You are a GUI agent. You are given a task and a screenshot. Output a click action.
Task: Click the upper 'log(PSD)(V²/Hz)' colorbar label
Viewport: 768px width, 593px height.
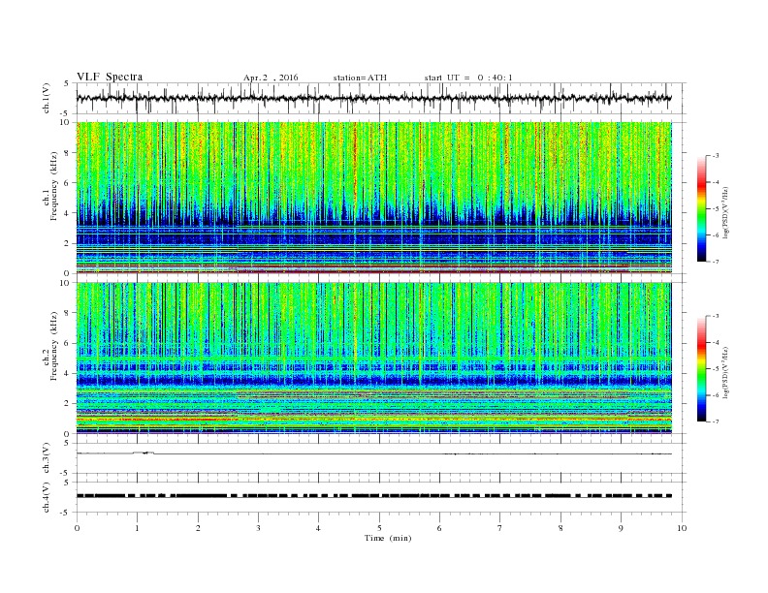point(725,211)
